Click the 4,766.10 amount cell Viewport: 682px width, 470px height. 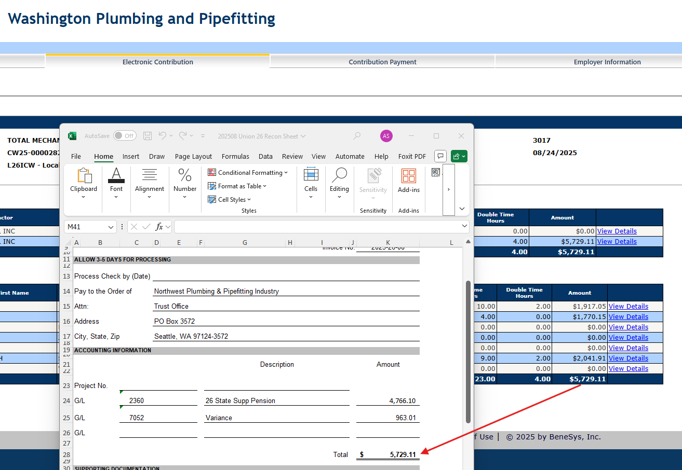tap(388, 400)
